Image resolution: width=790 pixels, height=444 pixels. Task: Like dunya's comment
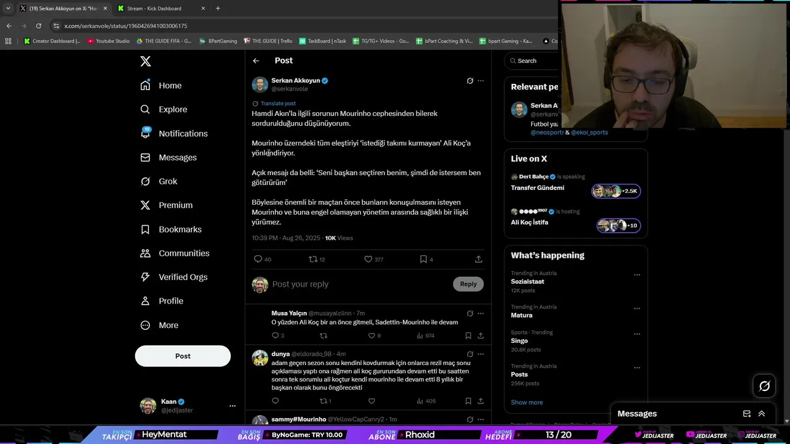coord(372,401)
